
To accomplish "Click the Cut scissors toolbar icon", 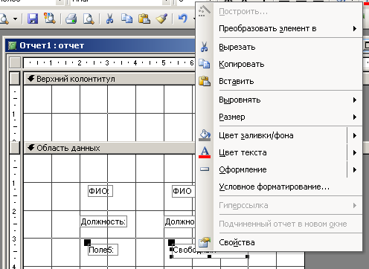I will pos(109,19).
